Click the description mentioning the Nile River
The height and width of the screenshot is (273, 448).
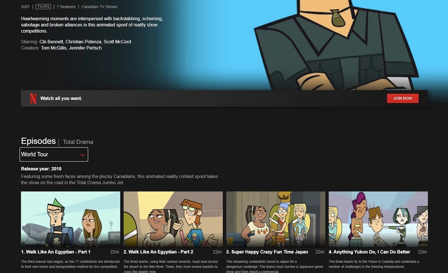(x=171, y=267)
